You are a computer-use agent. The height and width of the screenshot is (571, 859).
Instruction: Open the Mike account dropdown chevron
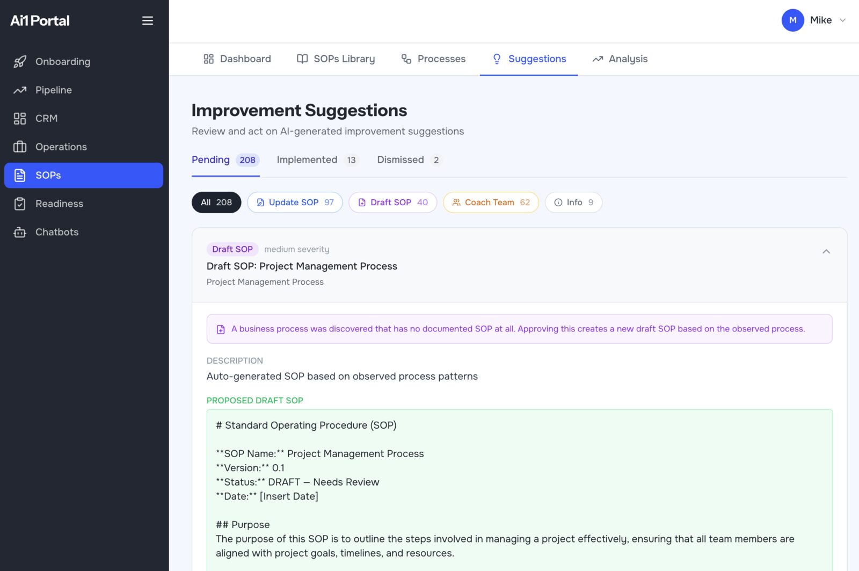click(842, 20)
